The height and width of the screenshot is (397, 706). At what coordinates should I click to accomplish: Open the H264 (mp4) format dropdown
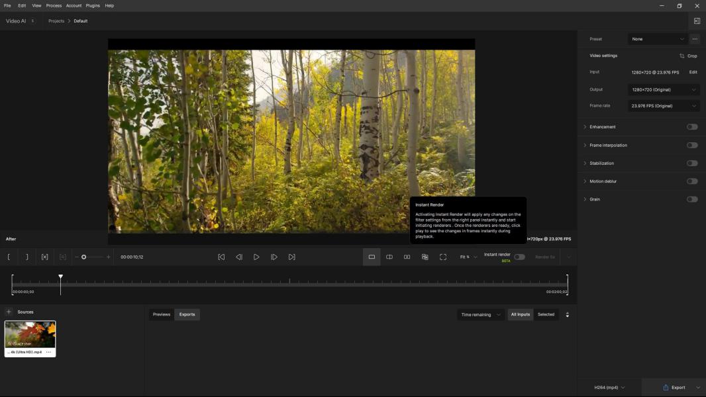pyautogui.click(x=609, y=388)
